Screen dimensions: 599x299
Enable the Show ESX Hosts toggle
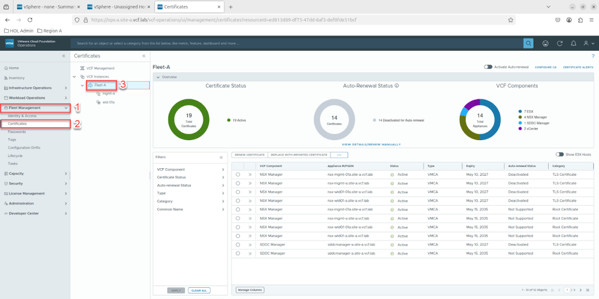[x=559, y=155]
